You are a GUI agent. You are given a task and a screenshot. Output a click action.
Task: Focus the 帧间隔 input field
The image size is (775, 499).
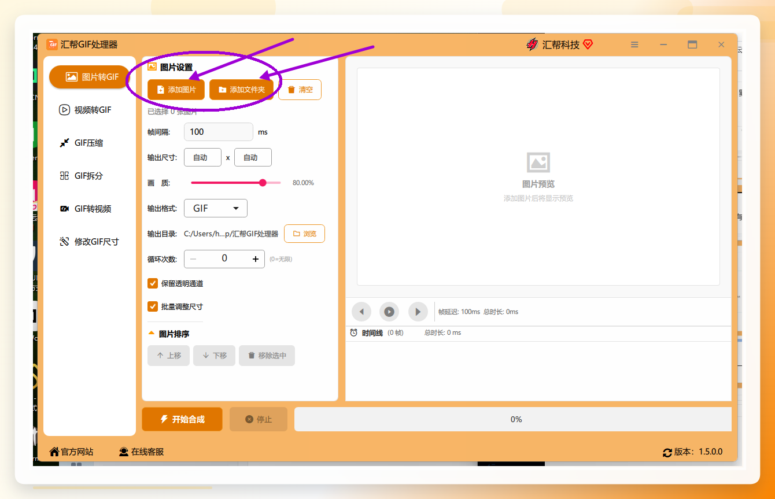click(x=219, y=132)
